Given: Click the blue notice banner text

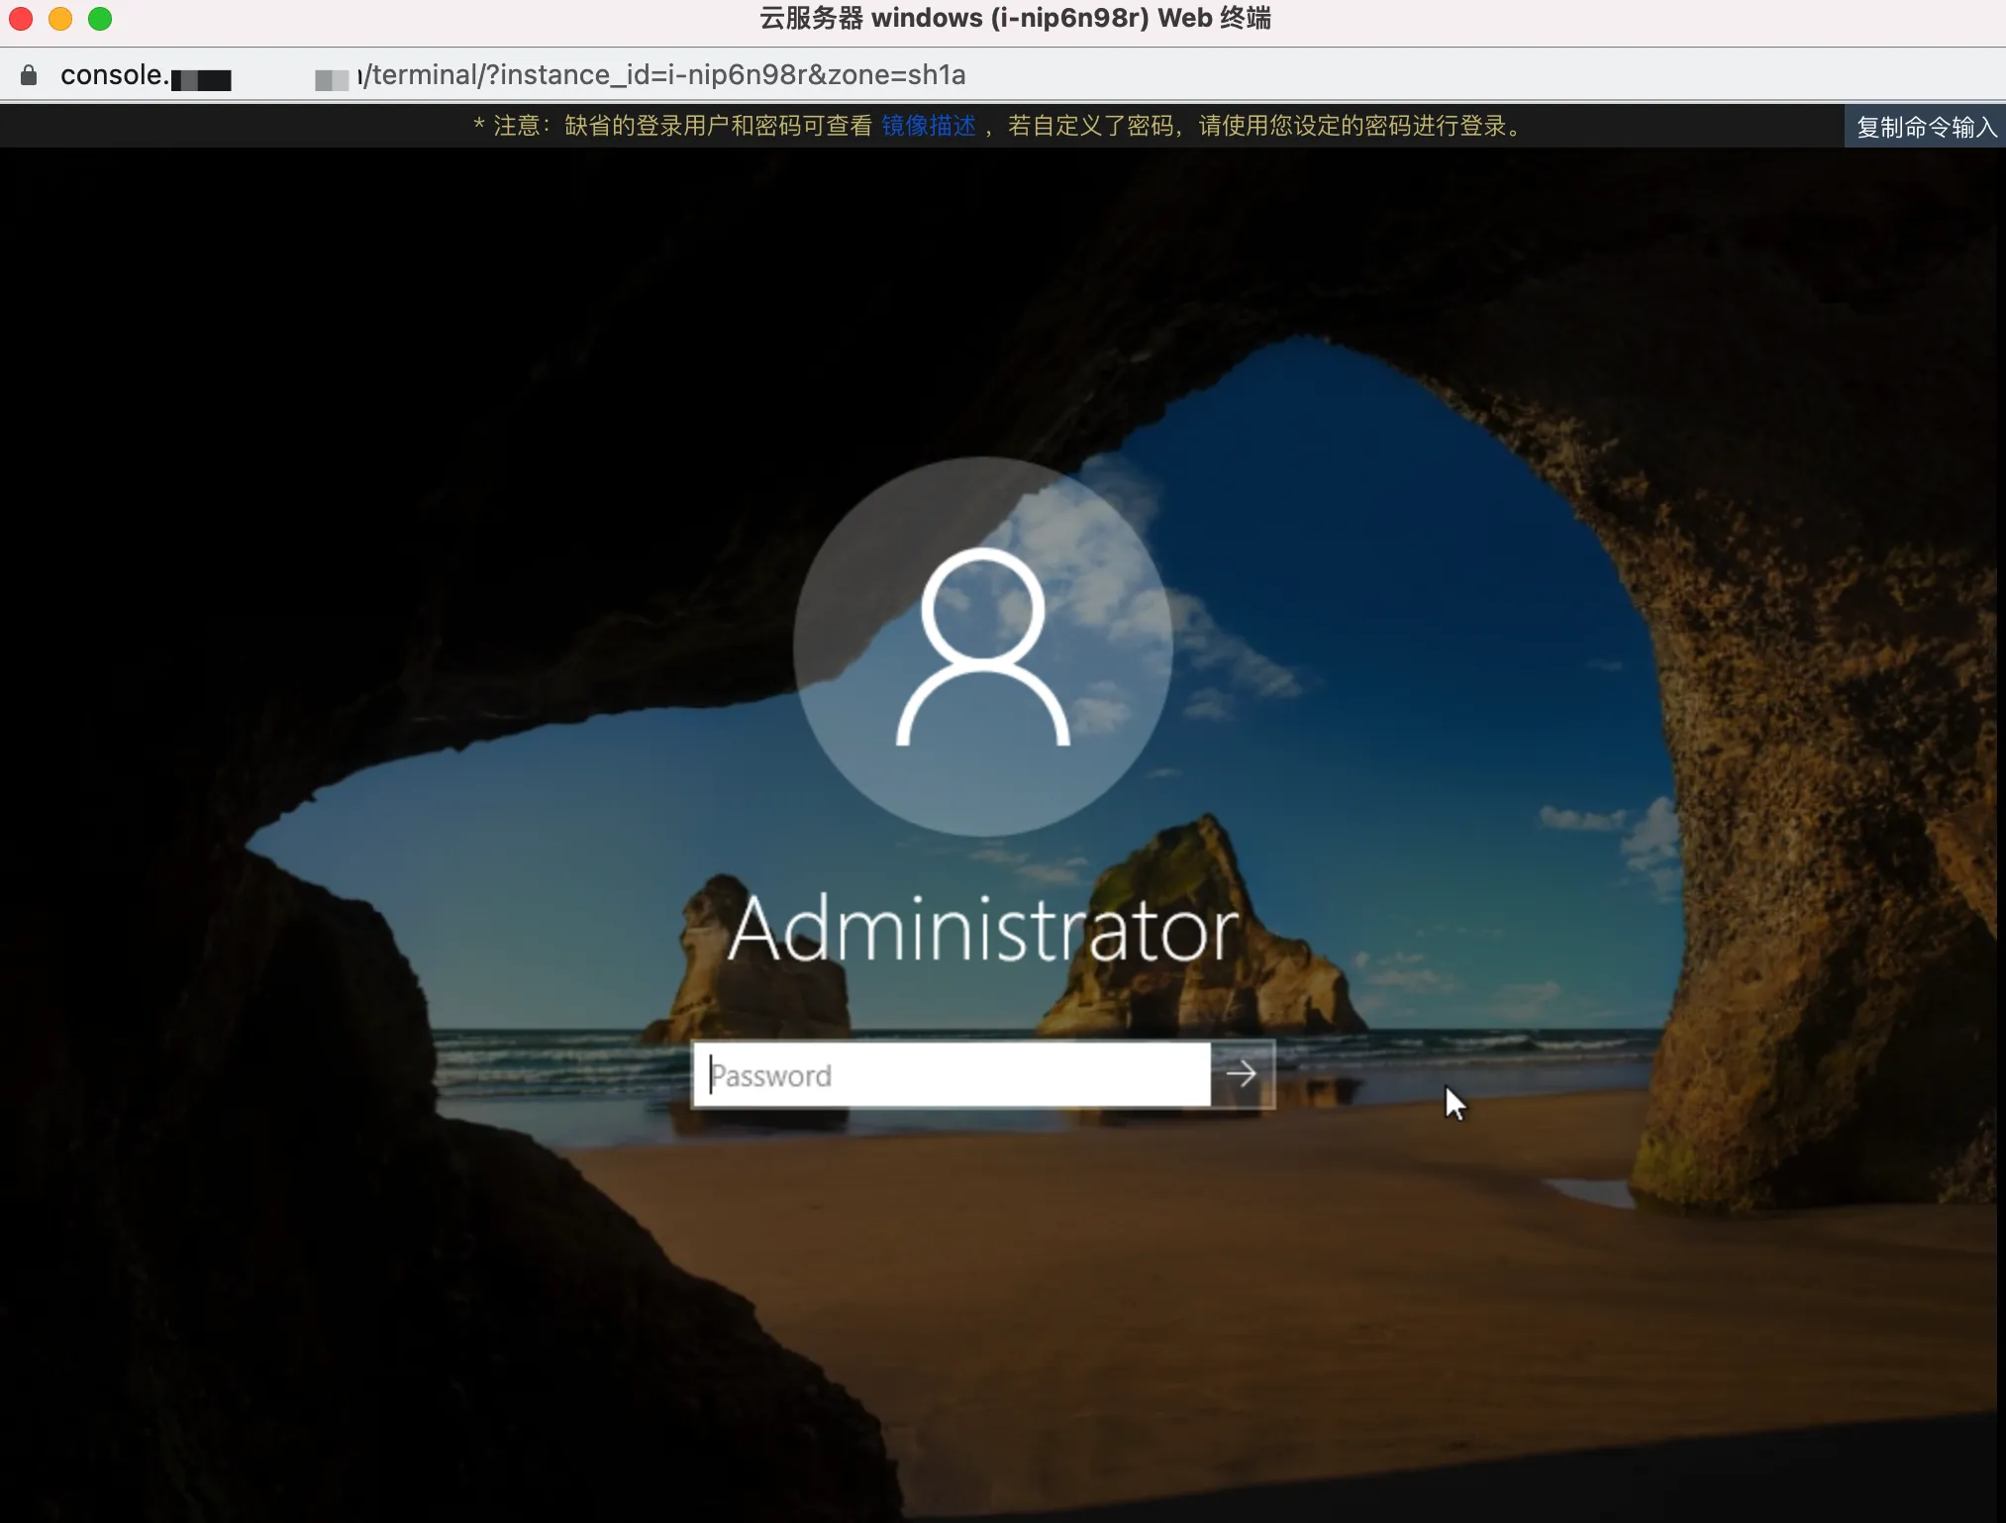Looking at the screenshot, I should [x=990, y=126].
